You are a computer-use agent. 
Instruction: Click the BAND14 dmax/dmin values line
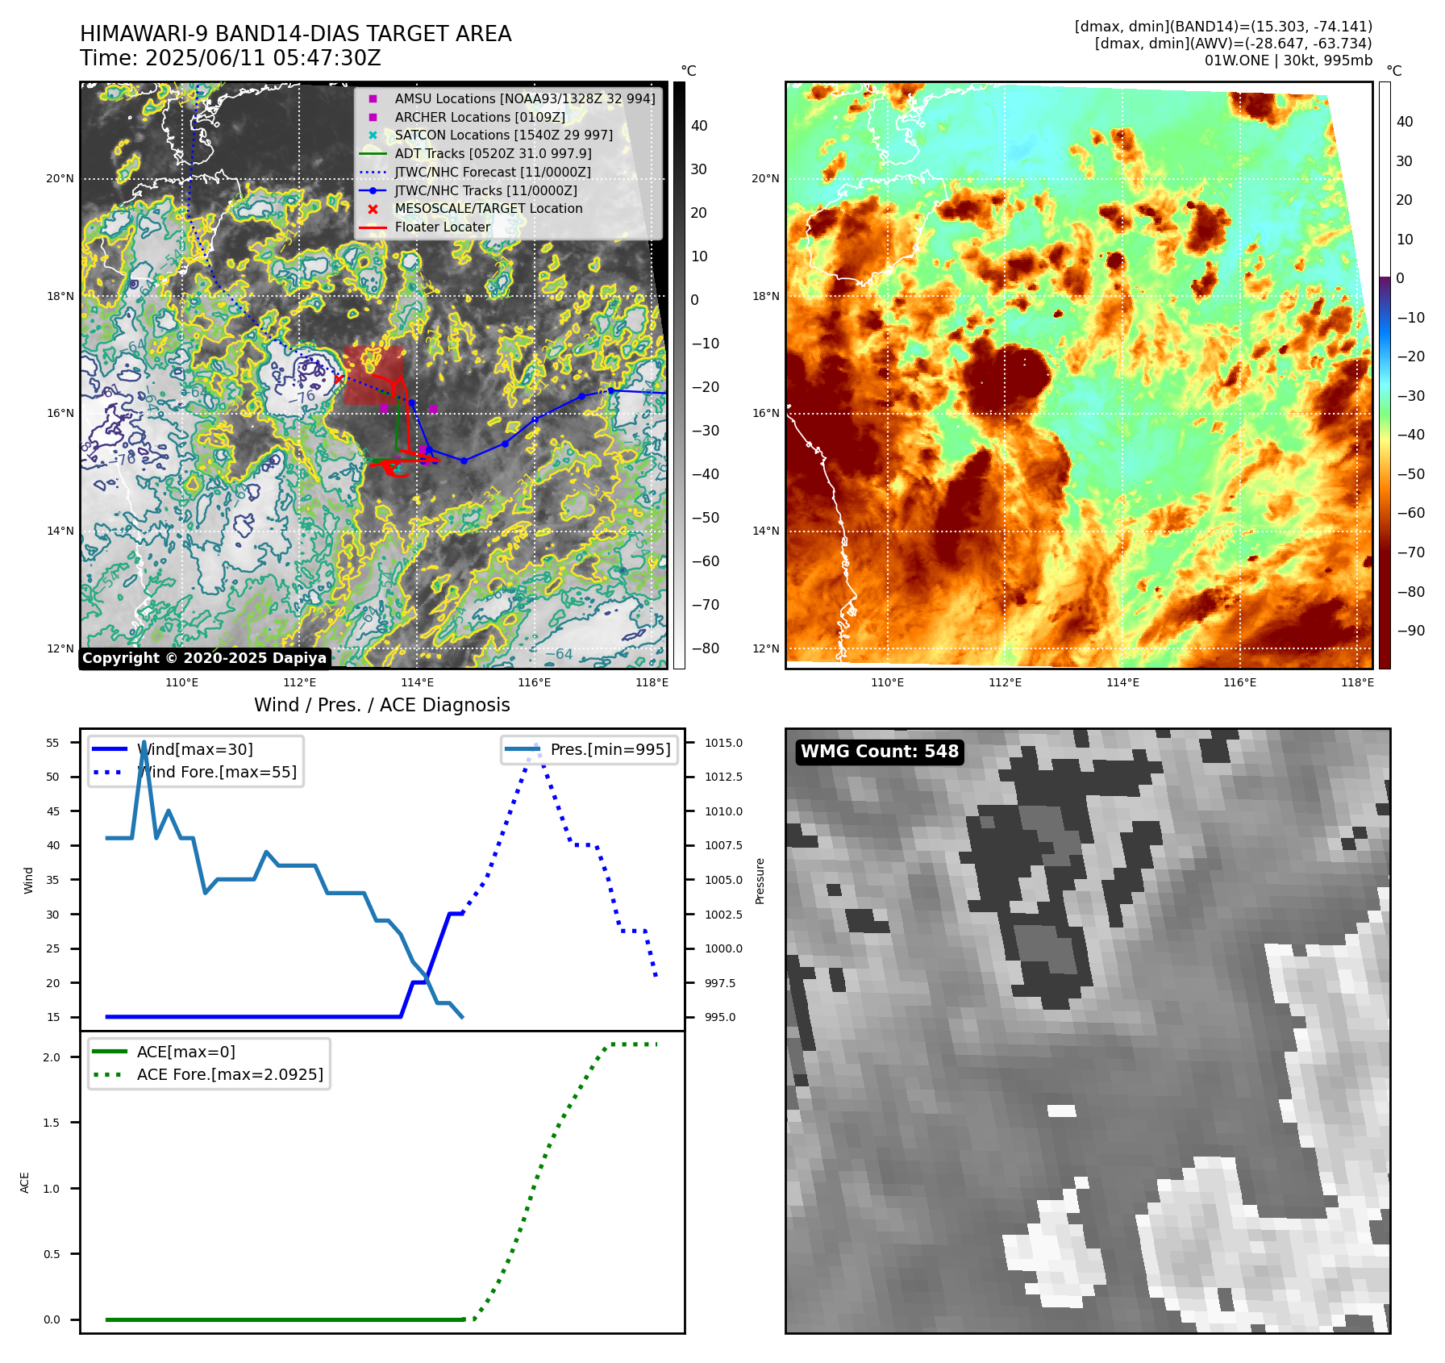click(x=1223, y=27)
